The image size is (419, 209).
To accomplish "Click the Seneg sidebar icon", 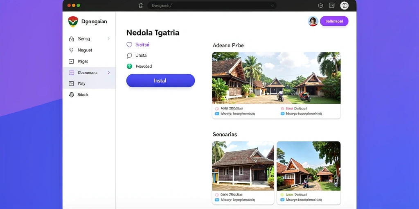I will click(x=71, y=39).
